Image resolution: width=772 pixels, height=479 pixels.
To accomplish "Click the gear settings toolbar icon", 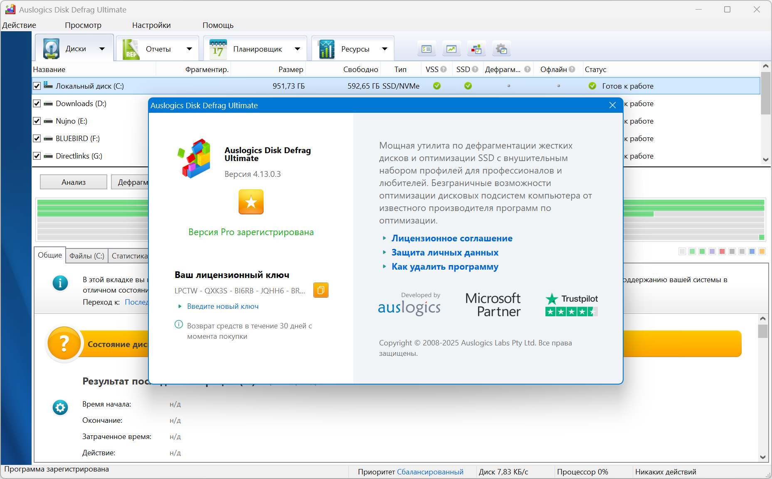I will (x=501, y=49).
